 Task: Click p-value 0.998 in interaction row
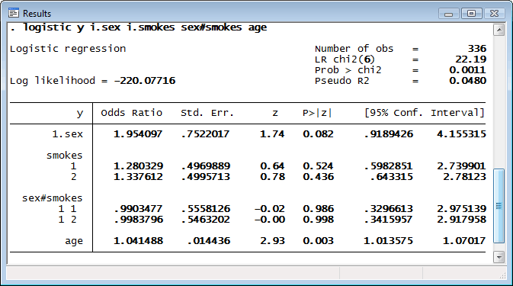pyautogui.click(x=318, y=219)
